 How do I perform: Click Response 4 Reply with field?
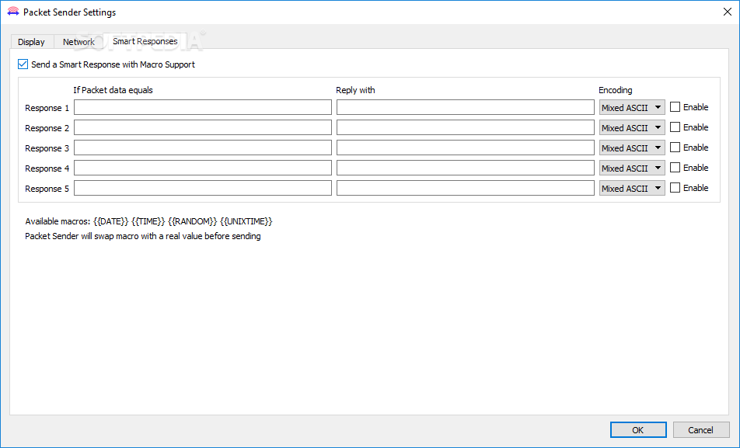tap(466, 168)
